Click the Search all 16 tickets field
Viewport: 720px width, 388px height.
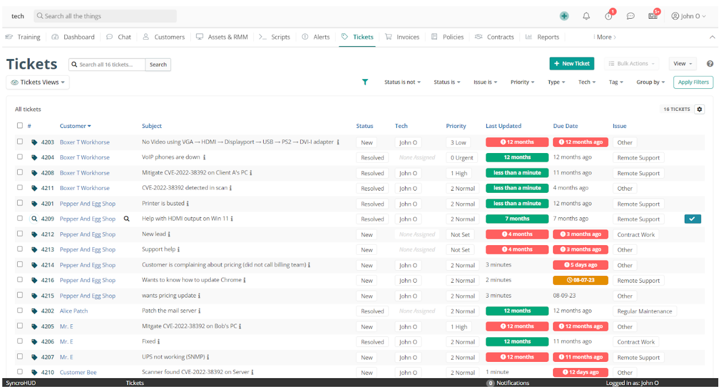(107, 64)
